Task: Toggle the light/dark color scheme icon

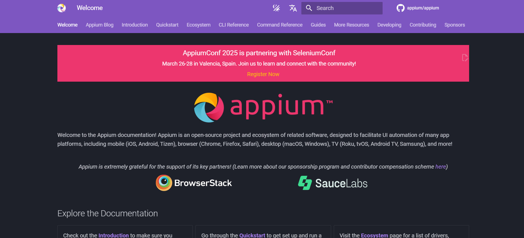Action: (276, 8)
